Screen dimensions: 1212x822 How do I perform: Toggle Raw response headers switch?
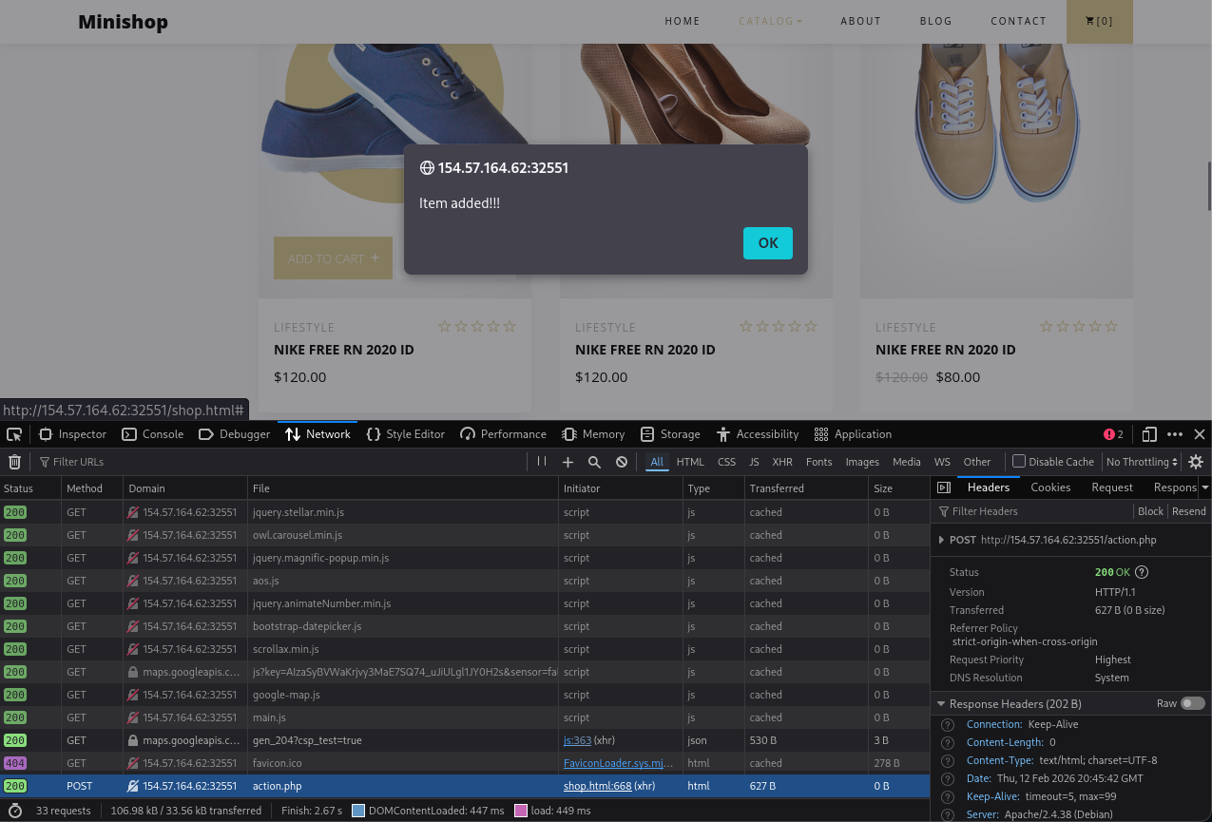[1192, 704]
